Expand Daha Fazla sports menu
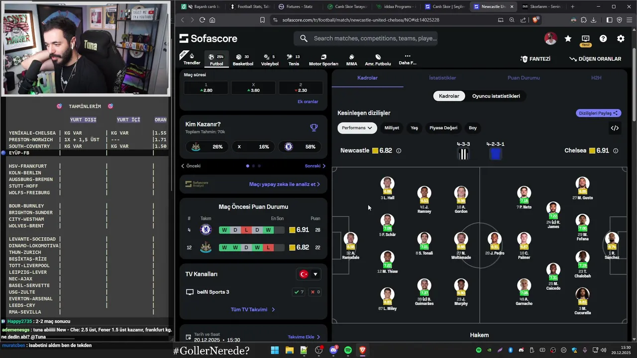637x358 pixels. 407,60
